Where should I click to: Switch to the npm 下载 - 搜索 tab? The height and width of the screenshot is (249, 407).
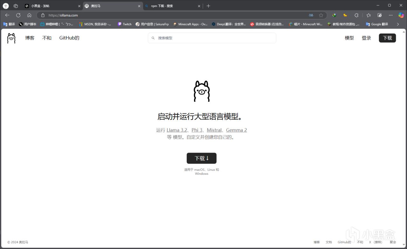pos(173,6)
